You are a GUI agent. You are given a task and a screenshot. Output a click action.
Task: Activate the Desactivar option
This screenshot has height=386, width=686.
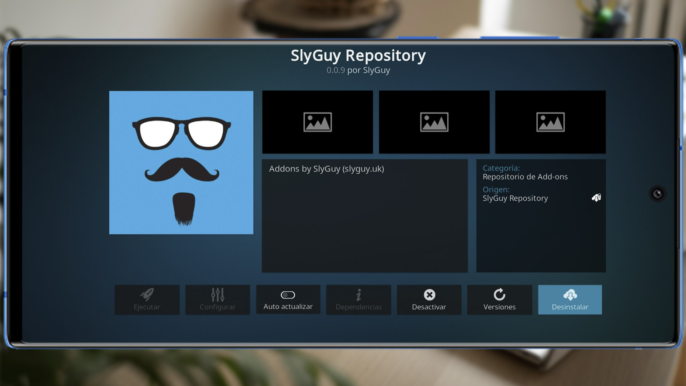click(429, 300)
